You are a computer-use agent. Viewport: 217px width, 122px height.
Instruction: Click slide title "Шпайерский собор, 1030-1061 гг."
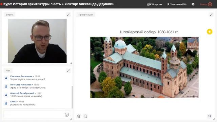(x=149, y=32)
